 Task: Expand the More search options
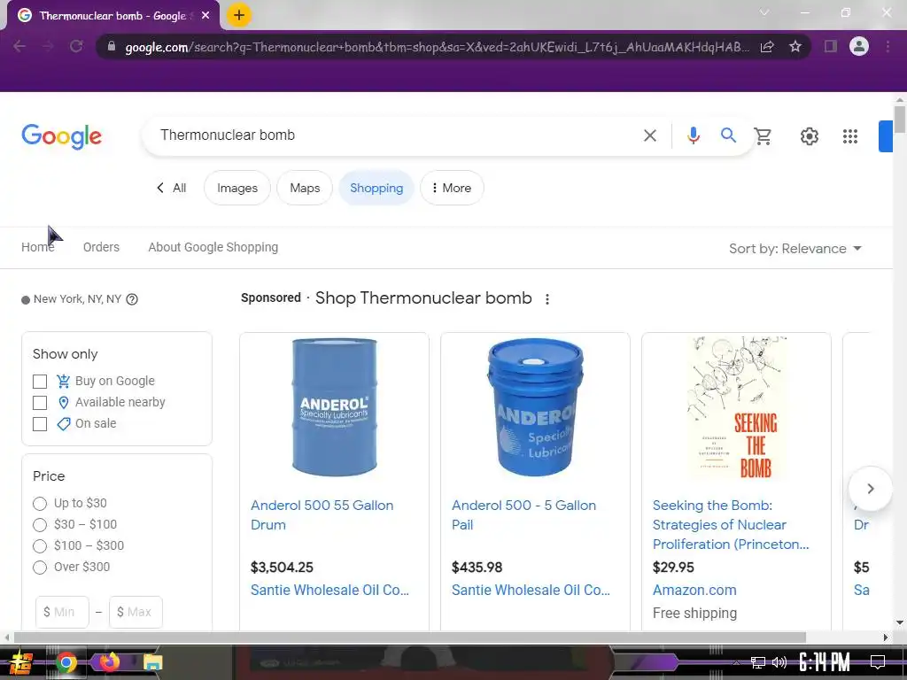[x=452, y=188]
